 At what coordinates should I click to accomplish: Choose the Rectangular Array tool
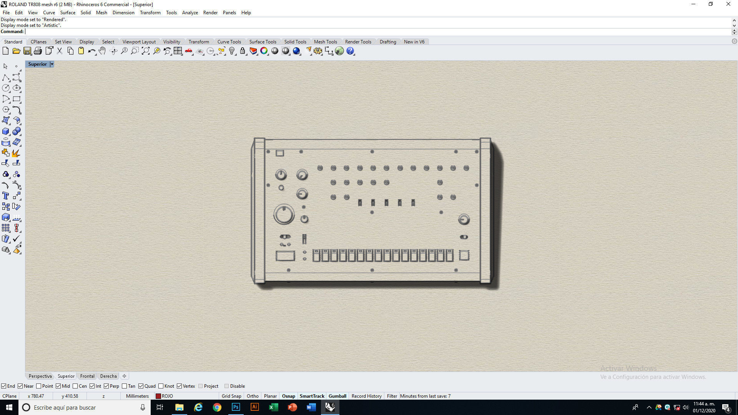point(6,228)
